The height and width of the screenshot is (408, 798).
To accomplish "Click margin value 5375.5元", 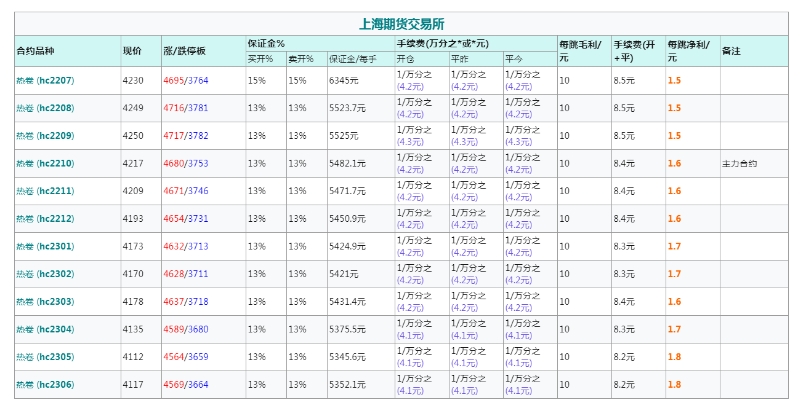I will tap(347, 329).
